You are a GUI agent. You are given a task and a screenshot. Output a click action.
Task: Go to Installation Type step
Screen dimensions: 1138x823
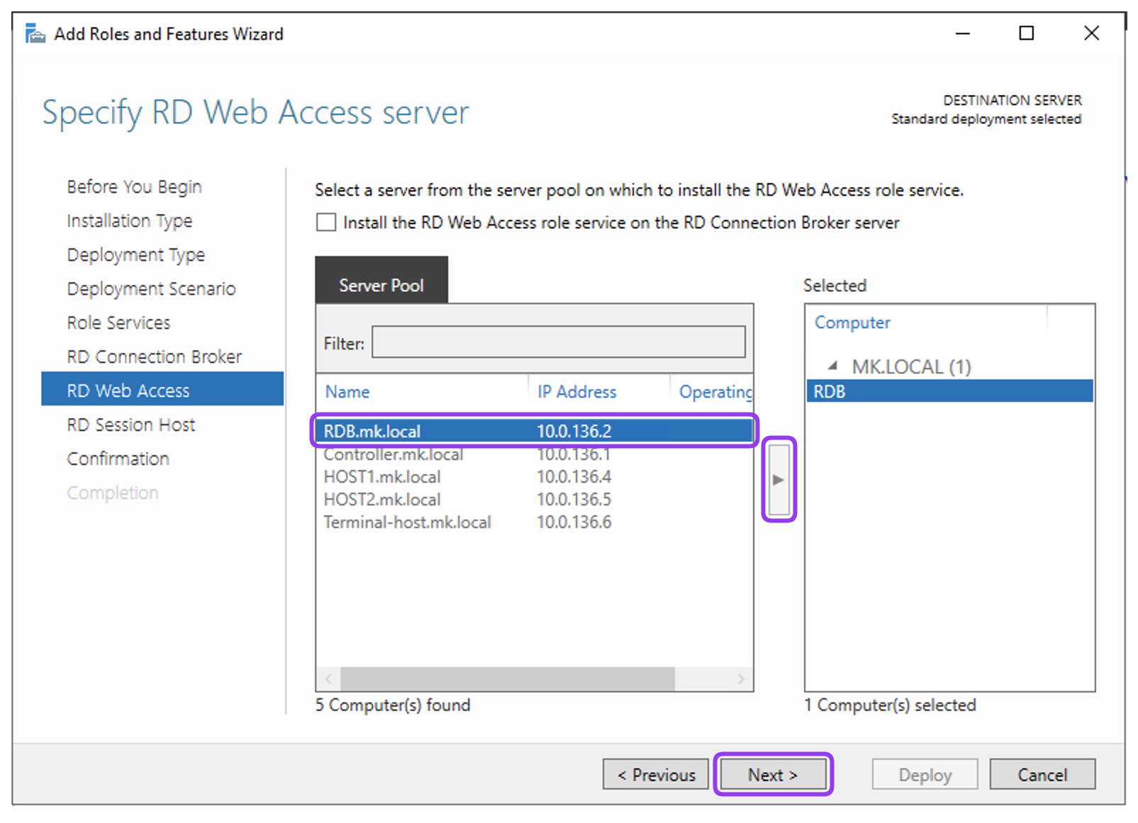pyautogui.click(x=129, y=220)
